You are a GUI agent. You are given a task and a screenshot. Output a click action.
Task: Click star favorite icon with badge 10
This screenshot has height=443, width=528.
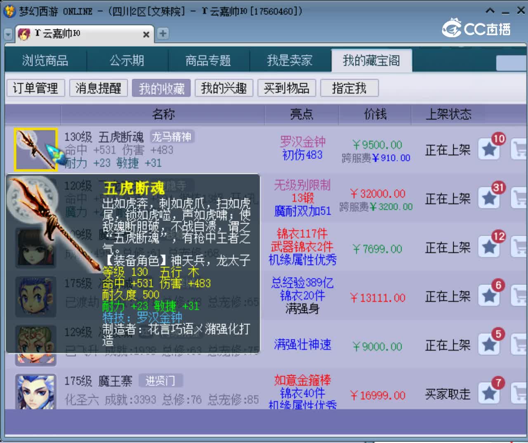[x=489, y=149]
